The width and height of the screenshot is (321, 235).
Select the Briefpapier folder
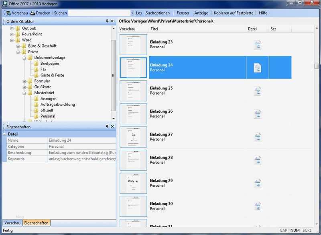pyautogui.click(x=50, y=64)
